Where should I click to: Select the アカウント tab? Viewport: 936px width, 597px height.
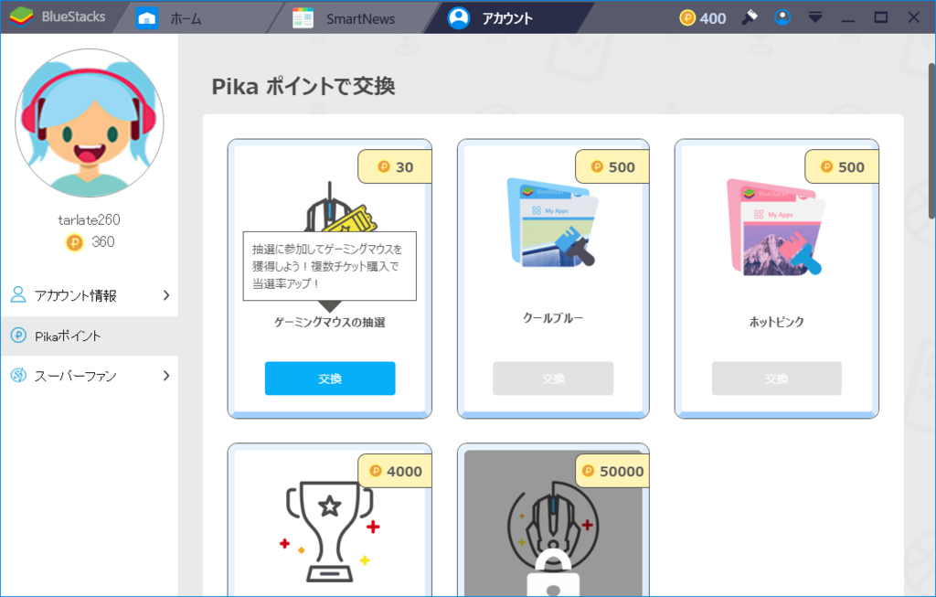click(x=507, y=18)
